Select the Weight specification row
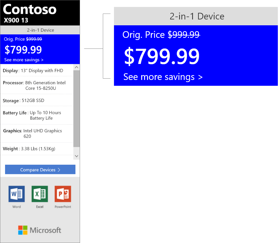This screenshot has width=278, height=243. pos(37,149)
